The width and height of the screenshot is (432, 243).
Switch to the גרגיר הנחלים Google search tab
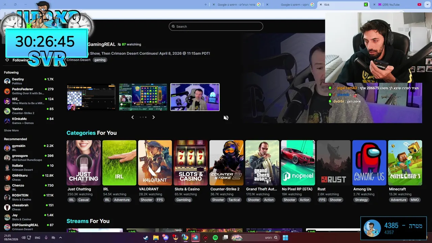[x=236, y=5]
